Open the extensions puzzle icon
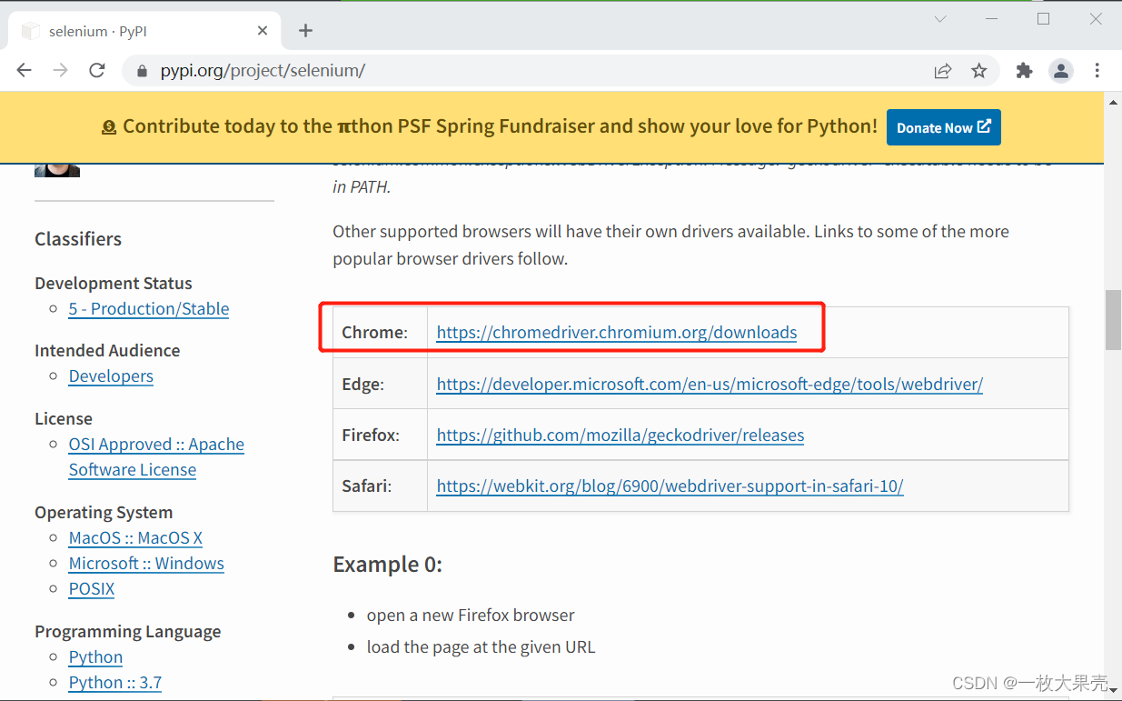This screenshot has width=1122, height=701. click(x=1025, y=71)
